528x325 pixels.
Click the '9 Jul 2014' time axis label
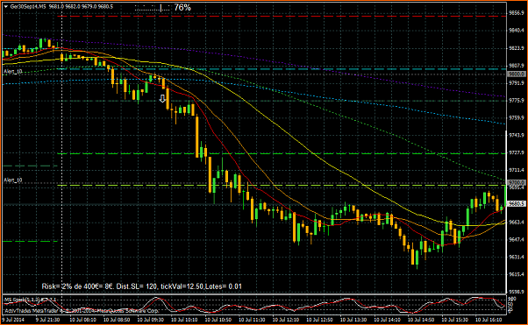click(x=13, y=320)
